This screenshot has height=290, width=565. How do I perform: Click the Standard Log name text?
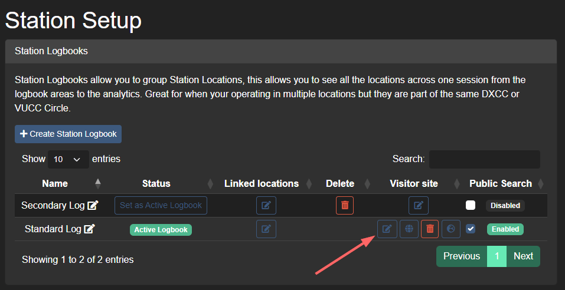point(53,229)
